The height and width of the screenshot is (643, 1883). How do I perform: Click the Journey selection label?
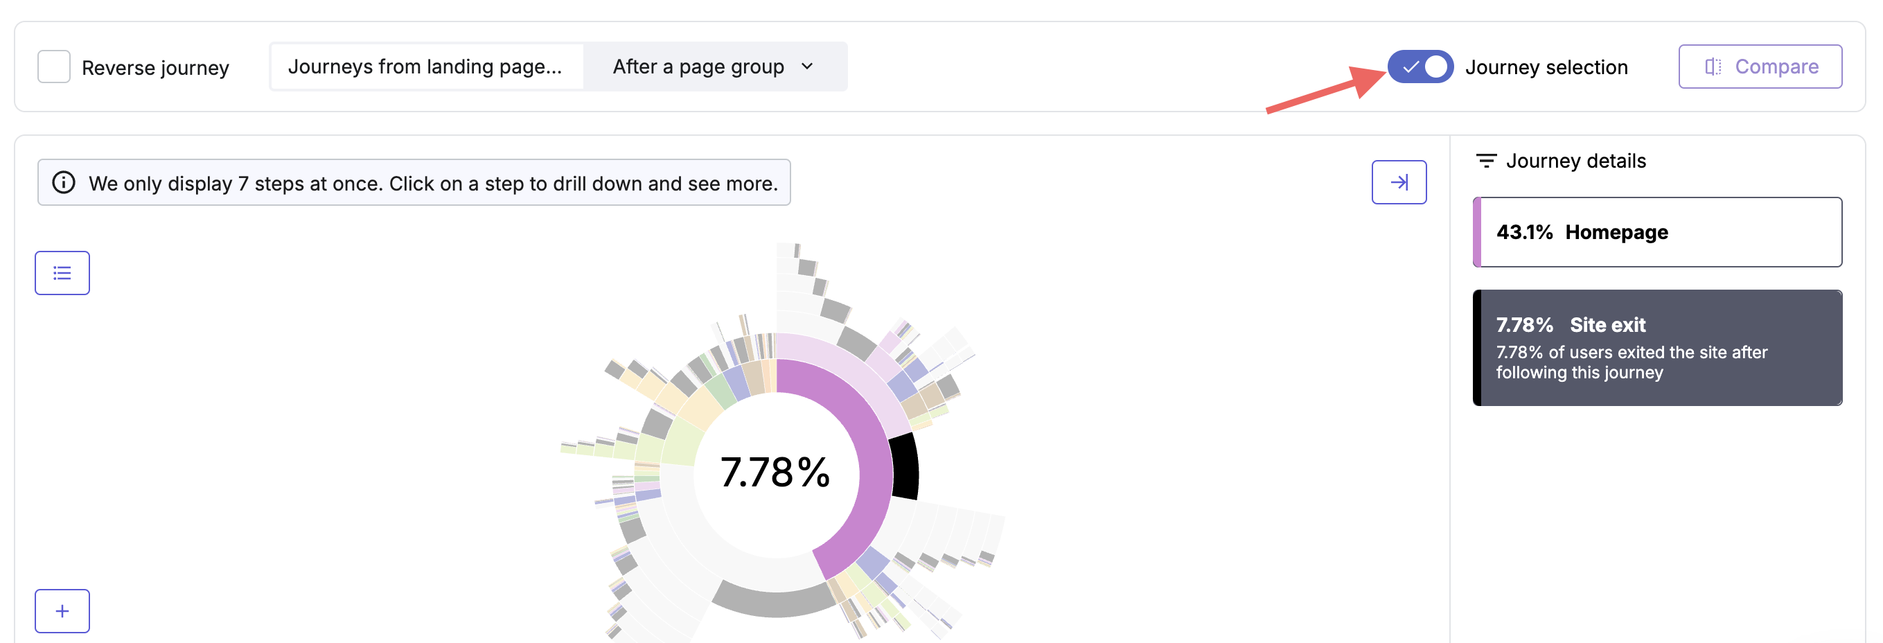click(x=1547, y=67)
